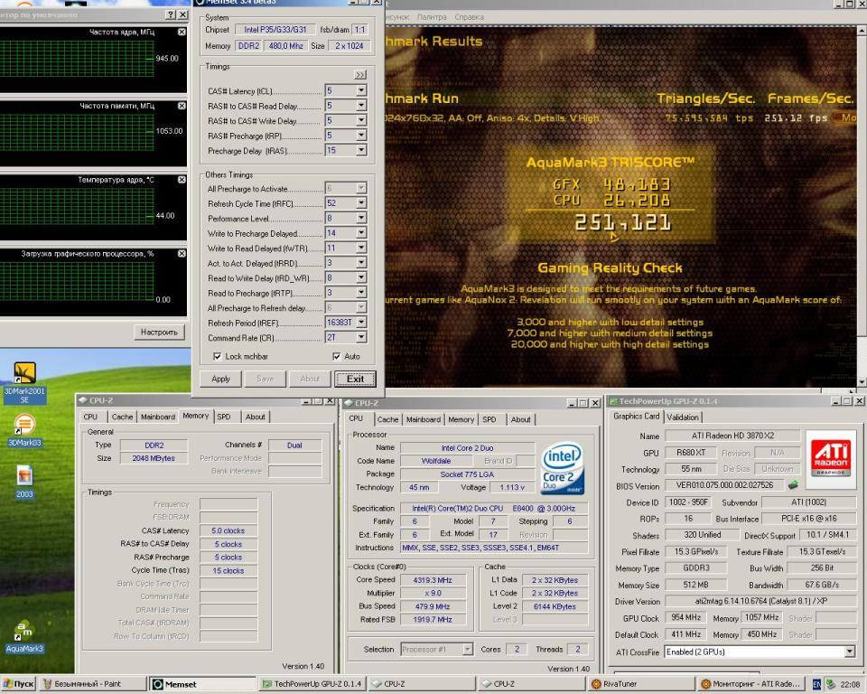
Task: Switch to the Validation tab in GPU-Z
Action: pyautogui.click(x=683, y=417)
